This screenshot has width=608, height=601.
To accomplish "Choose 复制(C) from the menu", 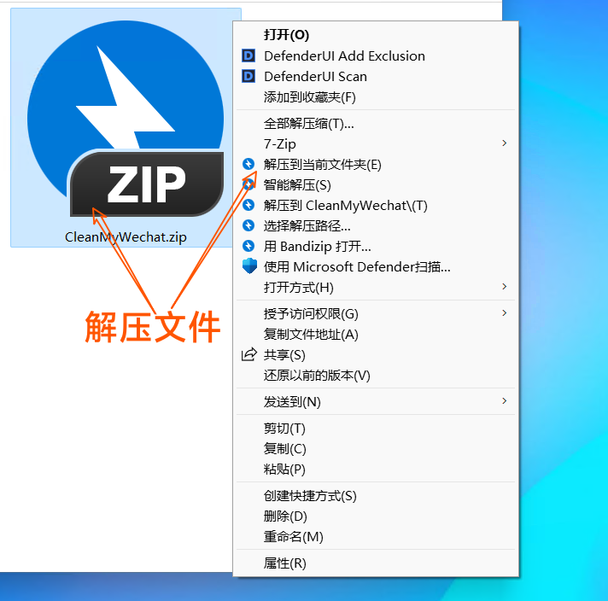I will tap(376, 449).
